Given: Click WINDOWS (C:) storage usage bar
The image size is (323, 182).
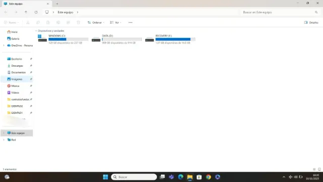Looking at the screenshot, I should (x=69, y=39).
